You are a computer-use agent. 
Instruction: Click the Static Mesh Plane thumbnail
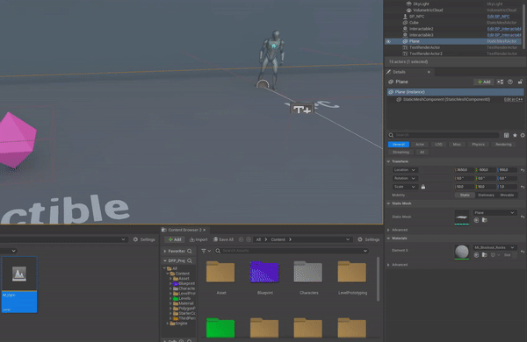coord(462,217)
